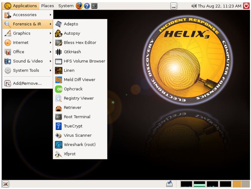Open Ophcrack via its green icon

[x=59, y=89]
